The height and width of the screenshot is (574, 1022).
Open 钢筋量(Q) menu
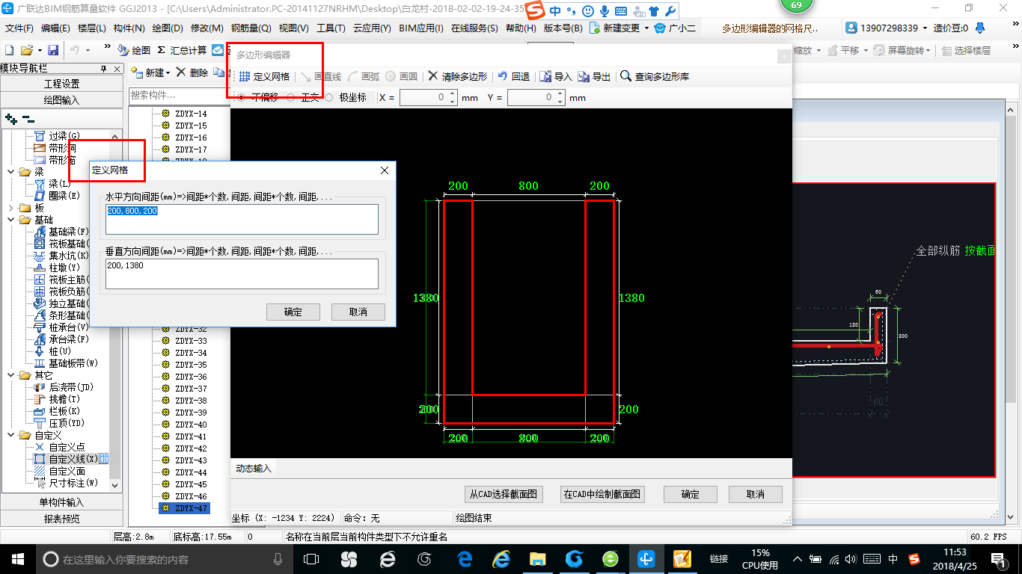[251, 28]
